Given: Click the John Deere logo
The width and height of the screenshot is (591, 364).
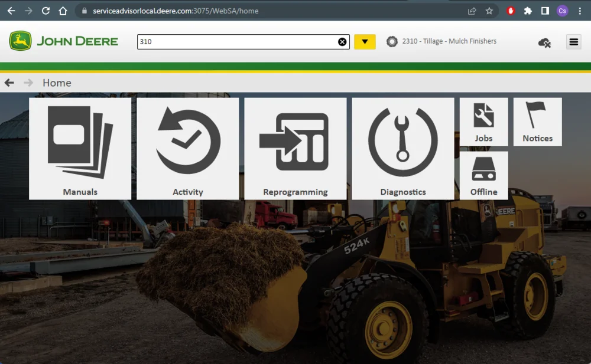Looking at the screenshot, I should coord(64,41).
